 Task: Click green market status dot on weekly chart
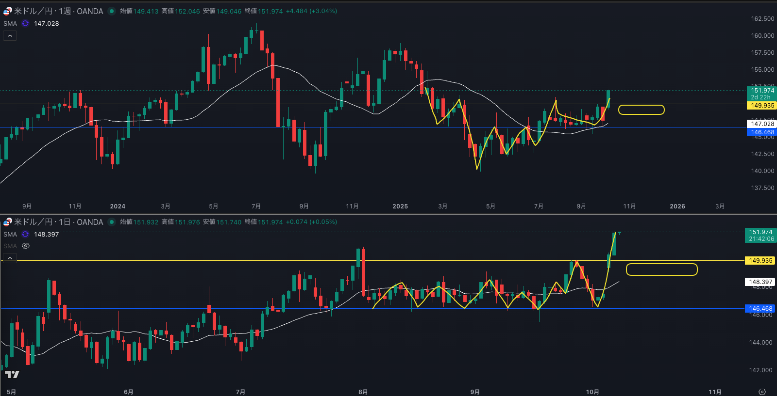(x=112, y=11)
